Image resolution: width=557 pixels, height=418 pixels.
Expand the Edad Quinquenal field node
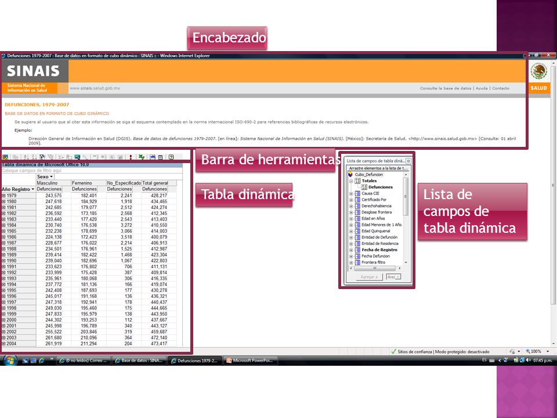coord(351,231)
